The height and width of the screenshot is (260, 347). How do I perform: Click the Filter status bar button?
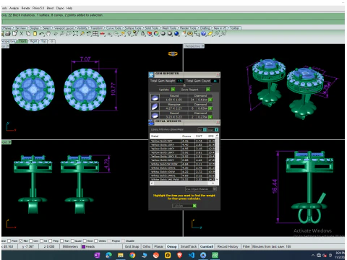[x=247, y=246]
